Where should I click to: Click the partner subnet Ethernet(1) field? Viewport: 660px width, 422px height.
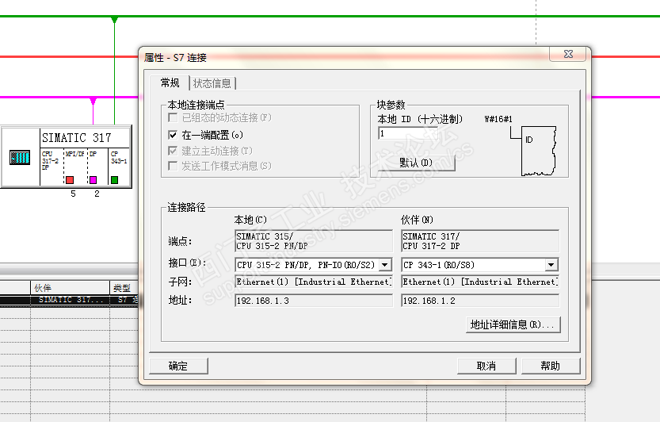point(480,282)
